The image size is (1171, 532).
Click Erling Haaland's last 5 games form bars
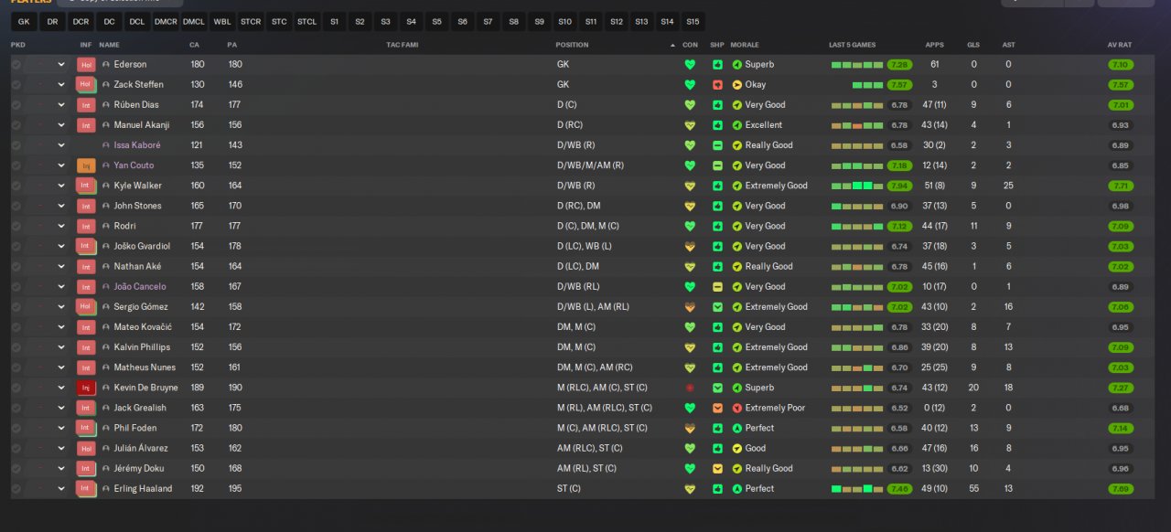pos(857,488)
